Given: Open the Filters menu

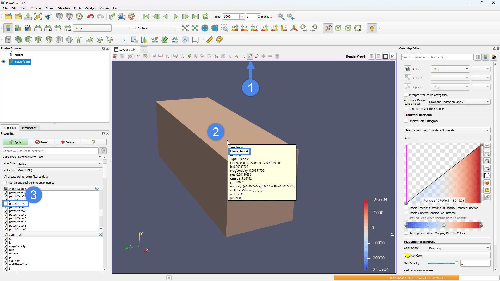Looking at the screenshot, I should [x=49, y=8].
